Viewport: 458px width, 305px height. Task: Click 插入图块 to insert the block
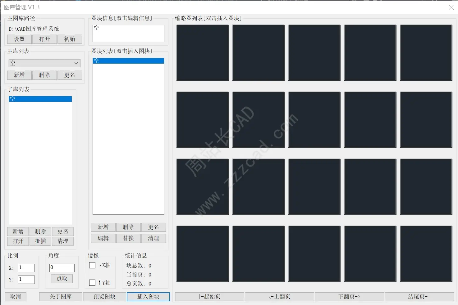(148, 297)
